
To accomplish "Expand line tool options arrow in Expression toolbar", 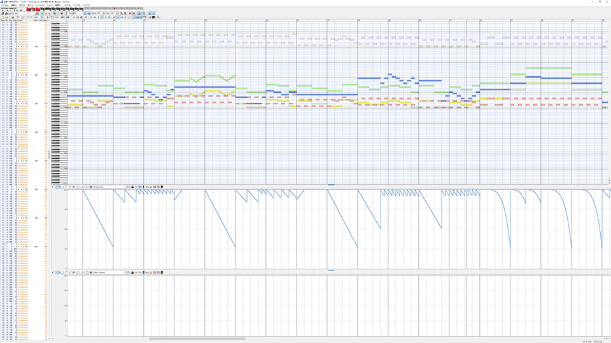I will click(60, 187).
